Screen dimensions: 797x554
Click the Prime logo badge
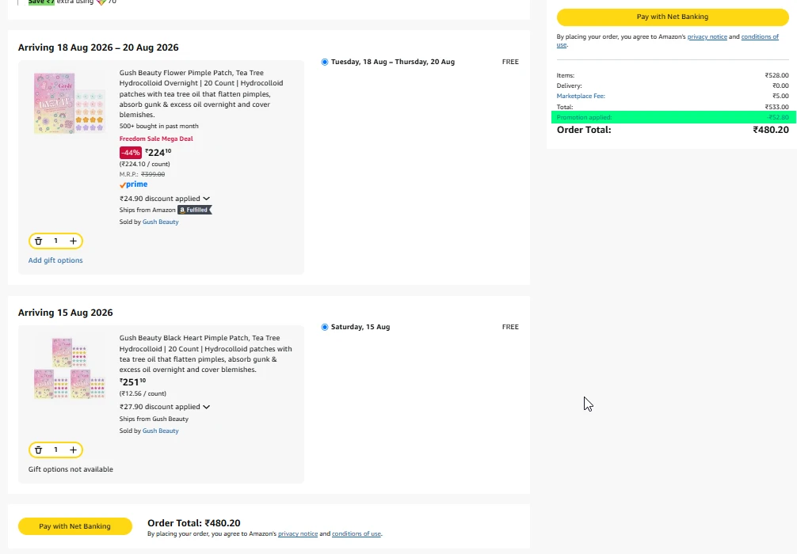tap(134, 184)
